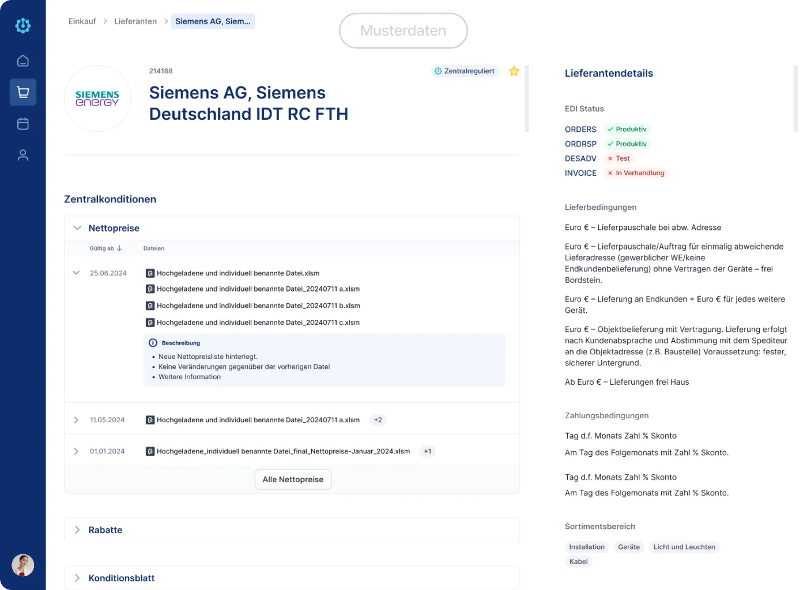Click the Lieferantendetails panel scrollbar
Image resolution: width=807 pixels, height=590 pixels.
[795, 99]
